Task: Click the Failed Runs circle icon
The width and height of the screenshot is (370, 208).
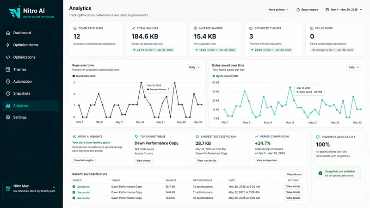Action: pos(312,28)
